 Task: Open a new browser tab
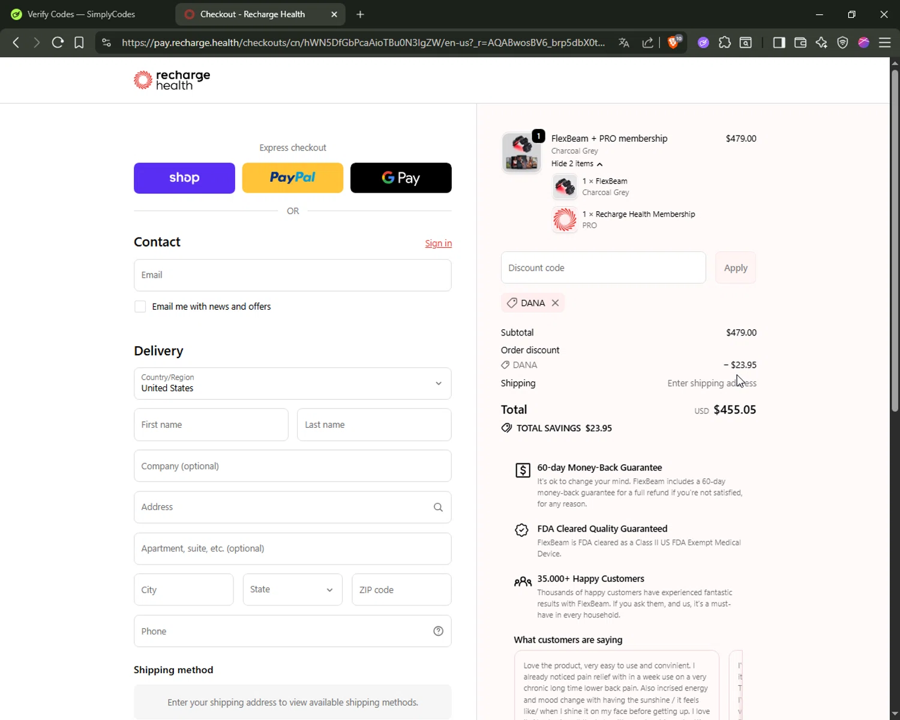pyautogui.click(x=360, y=14)
